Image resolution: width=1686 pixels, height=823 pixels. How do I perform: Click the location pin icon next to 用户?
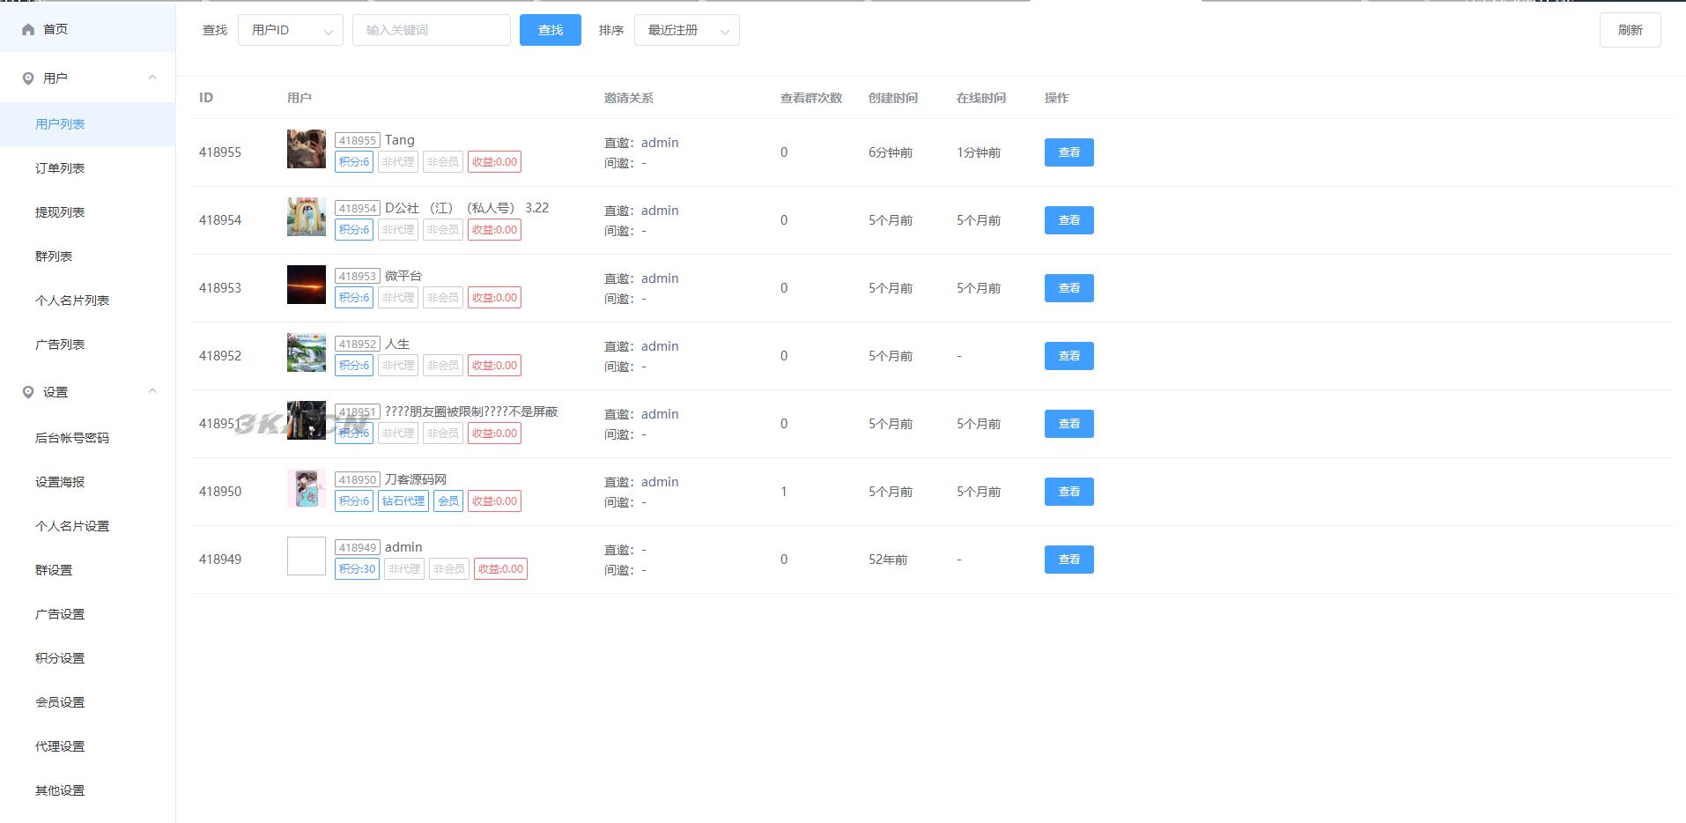coord(28,78)
